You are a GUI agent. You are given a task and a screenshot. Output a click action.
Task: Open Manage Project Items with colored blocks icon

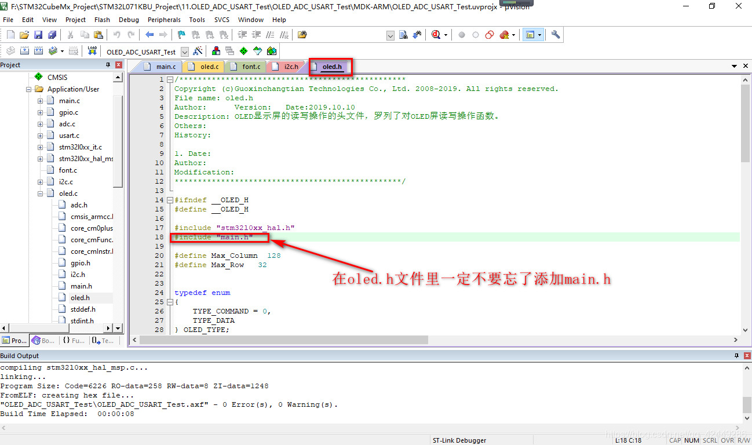tap(216, 51)
